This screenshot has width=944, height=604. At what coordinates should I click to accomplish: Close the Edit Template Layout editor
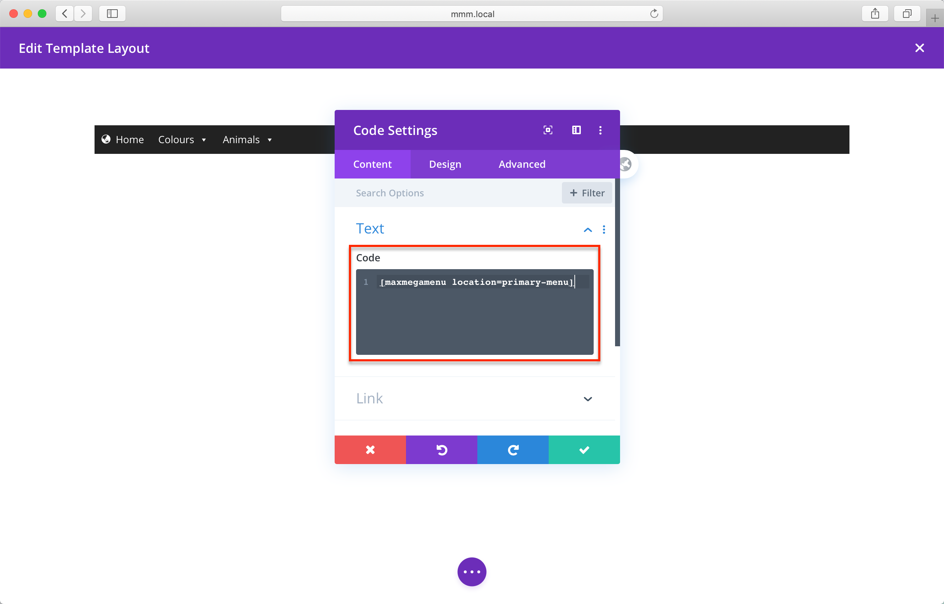919,48
